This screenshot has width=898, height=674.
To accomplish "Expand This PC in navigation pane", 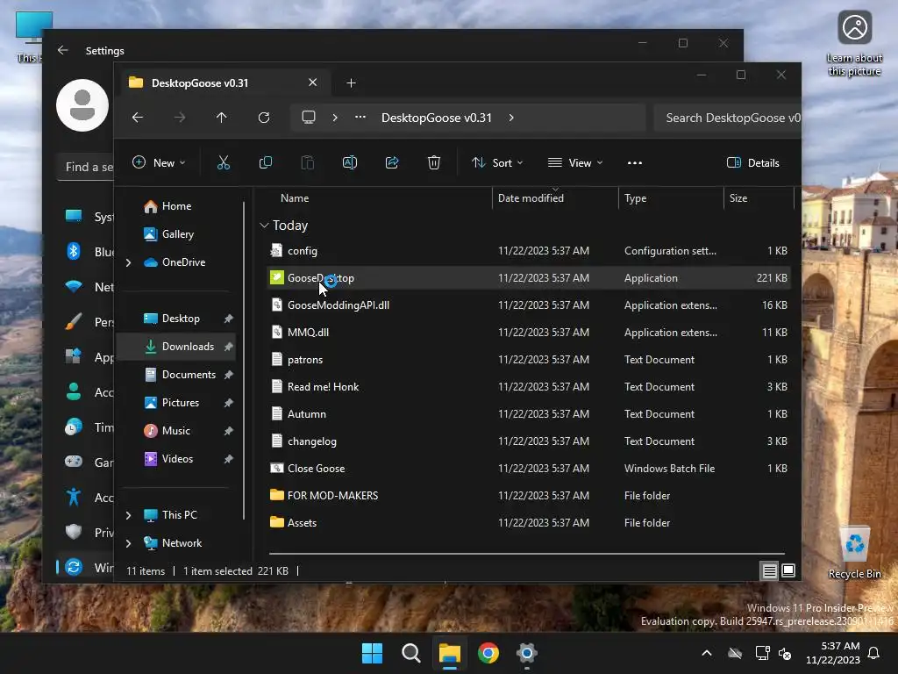I will tap(128, 515).
